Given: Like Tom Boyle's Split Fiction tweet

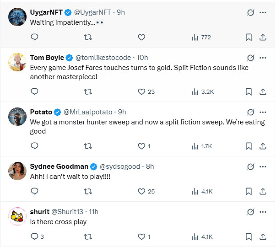Looking at the screenshot, I should (141, 91).
